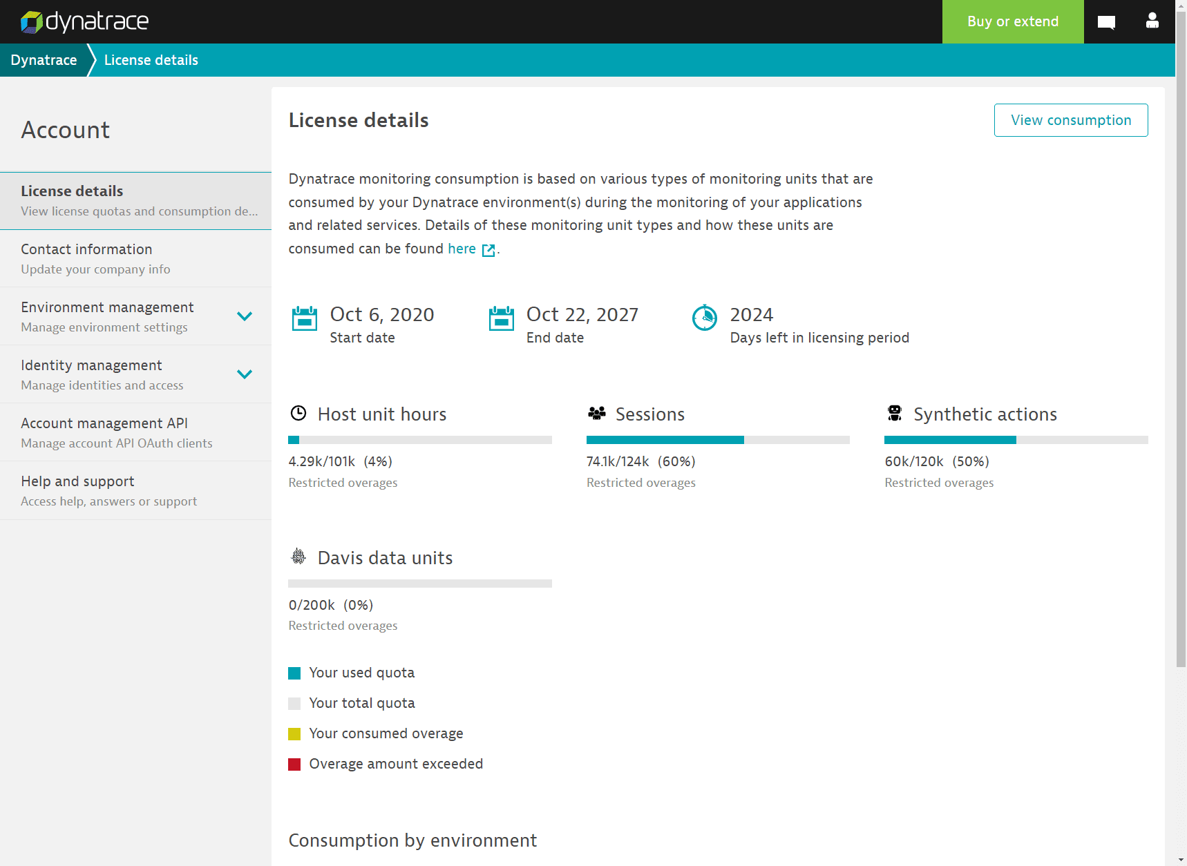
Task: Click 'Oct 22, 2027' end date
Action: 582,314
